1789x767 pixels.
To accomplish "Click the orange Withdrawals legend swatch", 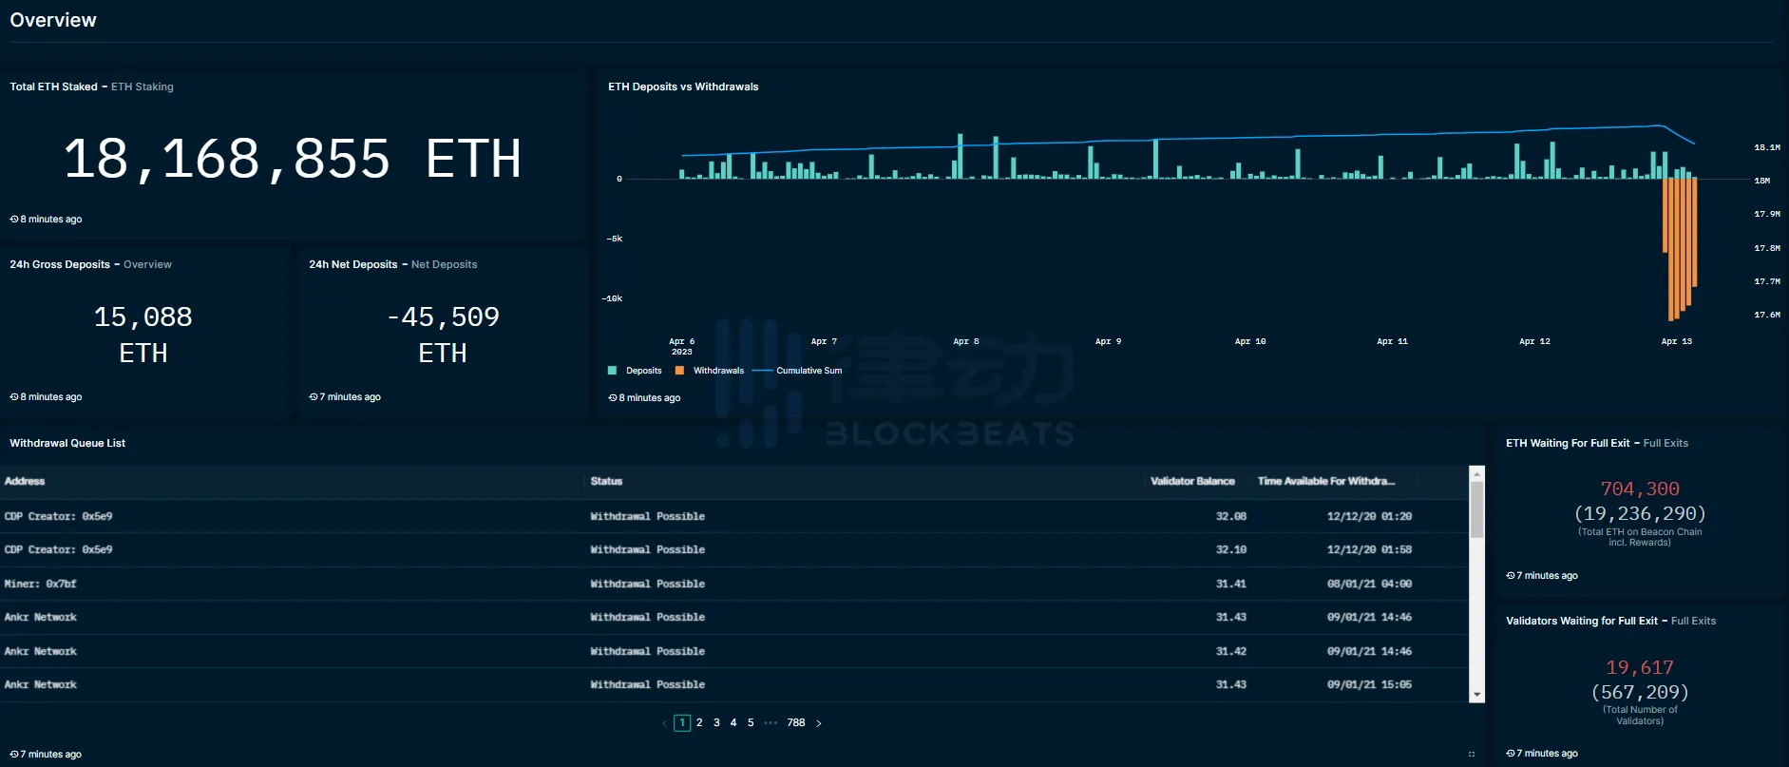I will click(x=679, y=371).
